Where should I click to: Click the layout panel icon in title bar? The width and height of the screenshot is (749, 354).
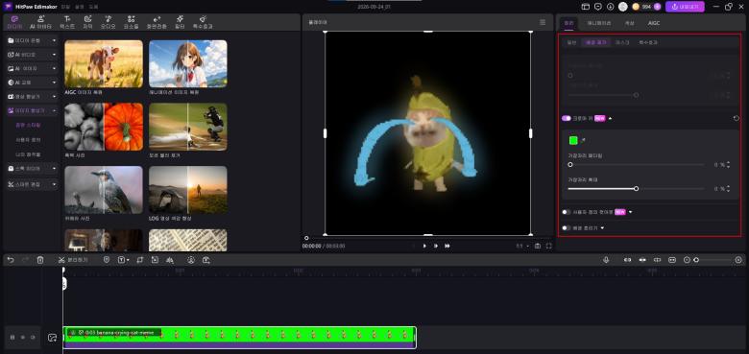pyautogui.click(x=586, y=7)
